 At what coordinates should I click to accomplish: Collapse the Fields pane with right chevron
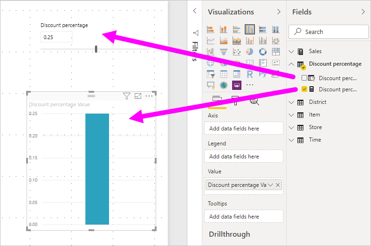[x=363, y=12]
